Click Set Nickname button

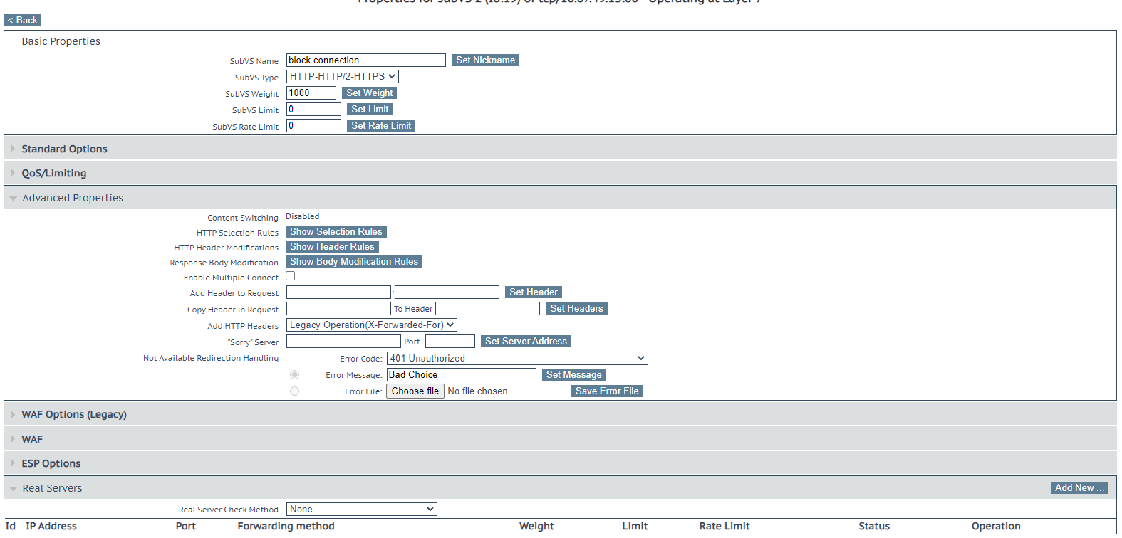click(485, 60)
